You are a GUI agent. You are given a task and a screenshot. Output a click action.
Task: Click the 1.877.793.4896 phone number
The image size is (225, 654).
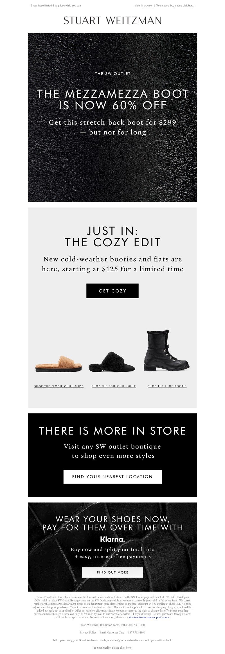136,632
